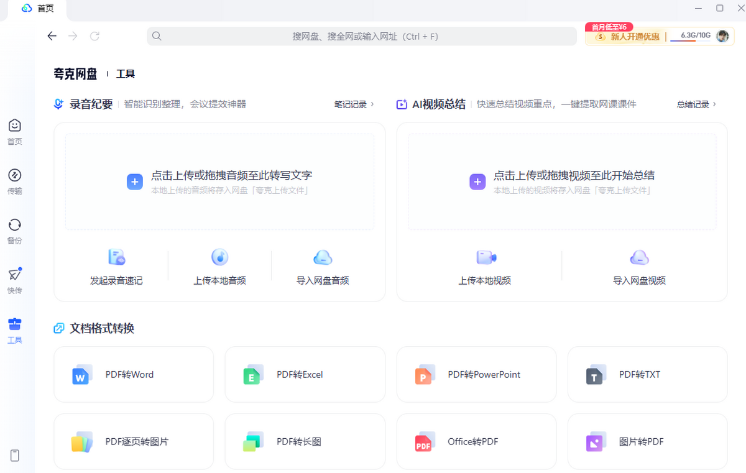
Task: Click the 导入网盘音频 label
Action: pos(323,280)
